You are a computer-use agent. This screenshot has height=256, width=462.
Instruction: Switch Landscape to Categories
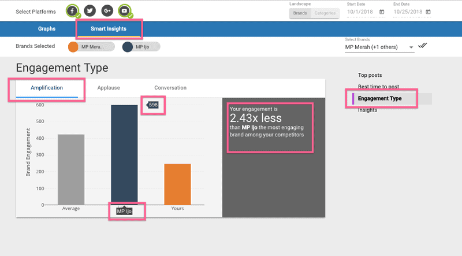point(324,12)
